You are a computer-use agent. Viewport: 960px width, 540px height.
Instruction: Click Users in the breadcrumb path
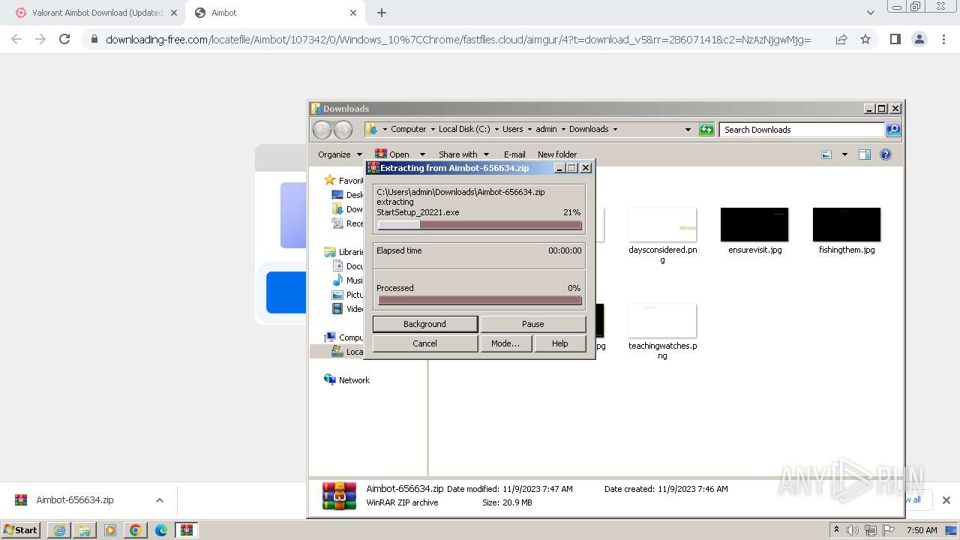click(x=513, y=129)
